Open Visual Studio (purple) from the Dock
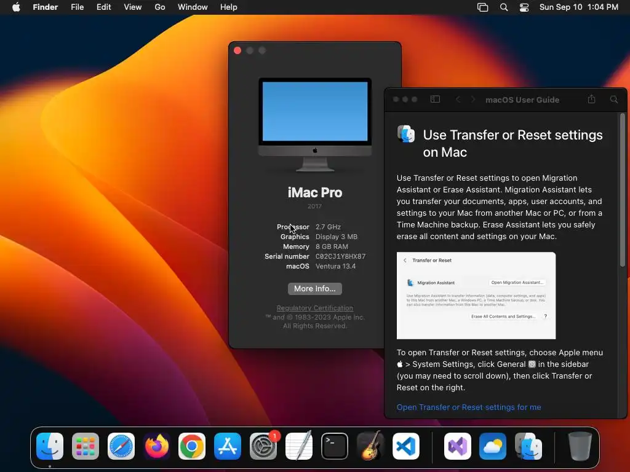Image resolution: width=630 pixels, height=472 pixels. point(458,446)
